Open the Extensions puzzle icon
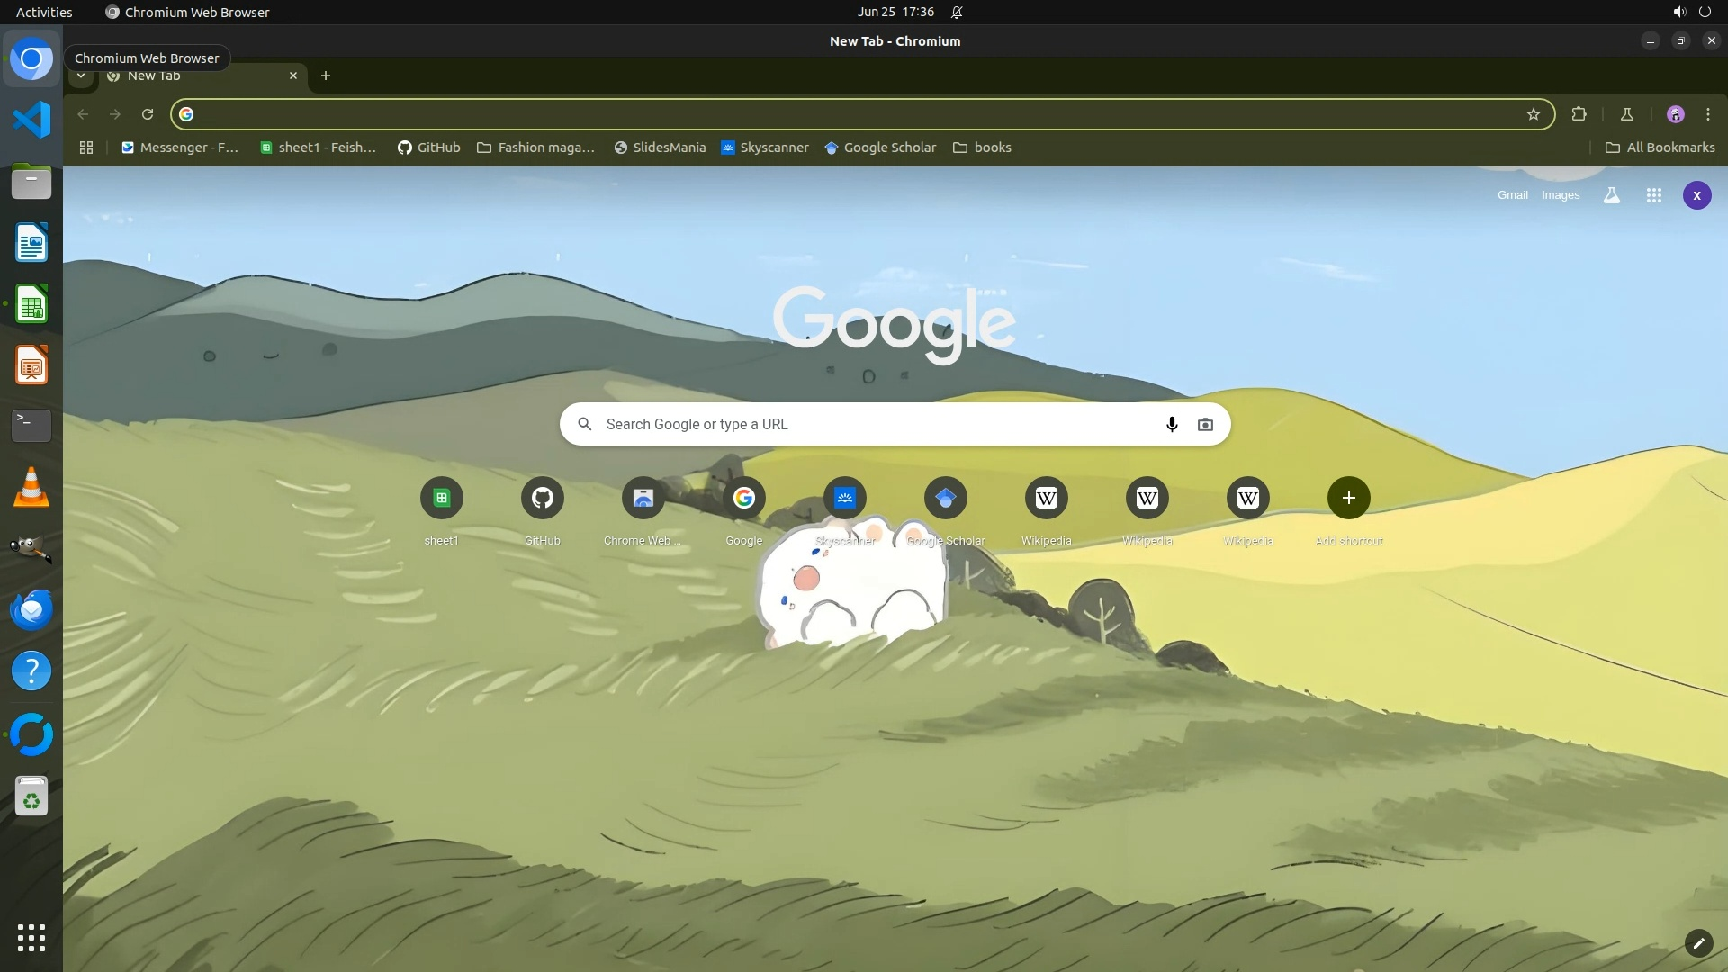Viewport: 1728px width, 972px height. tap(1579, 114)
